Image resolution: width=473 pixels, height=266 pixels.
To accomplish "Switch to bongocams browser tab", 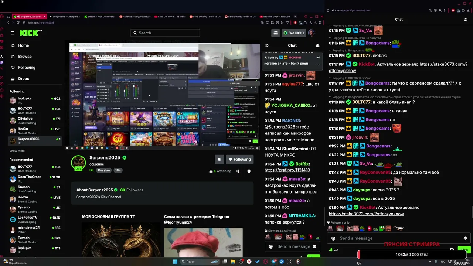I will coord(64,17).
